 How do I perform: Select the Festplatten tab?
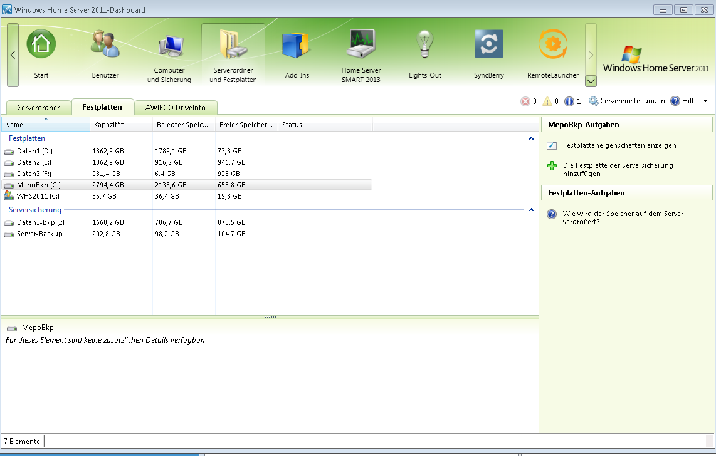point(102,106)
